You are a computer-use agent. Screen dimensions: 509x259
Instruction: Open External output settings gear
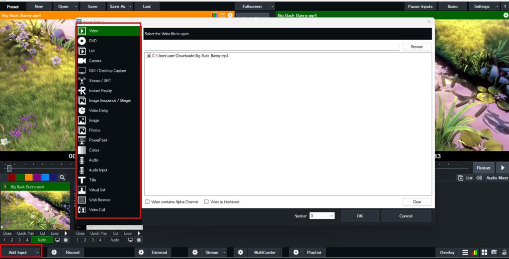(141, 252)
